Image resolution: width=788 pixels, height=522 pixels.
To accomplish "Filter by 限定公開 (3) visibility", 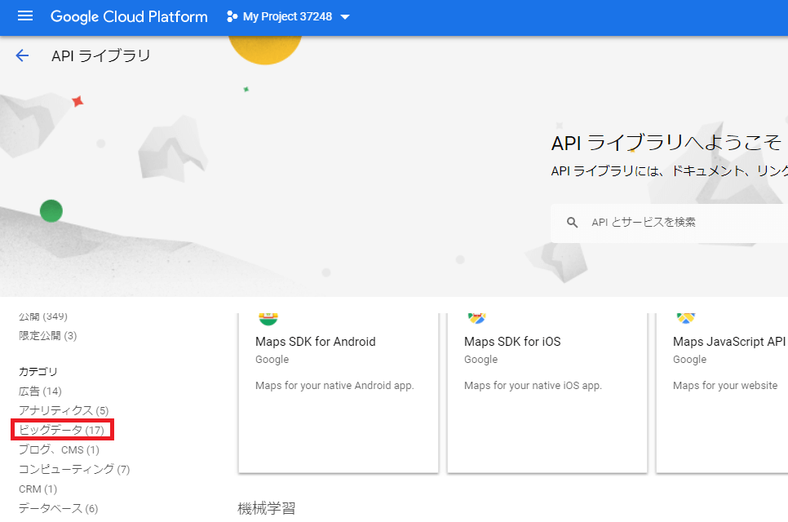I will point(48,335).
